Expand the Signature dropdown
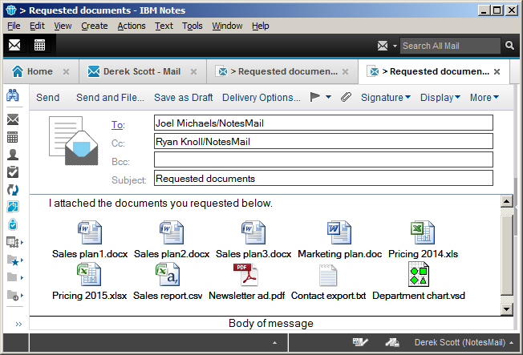This screenshot has width=523, height=355. [x=385, y=98]
